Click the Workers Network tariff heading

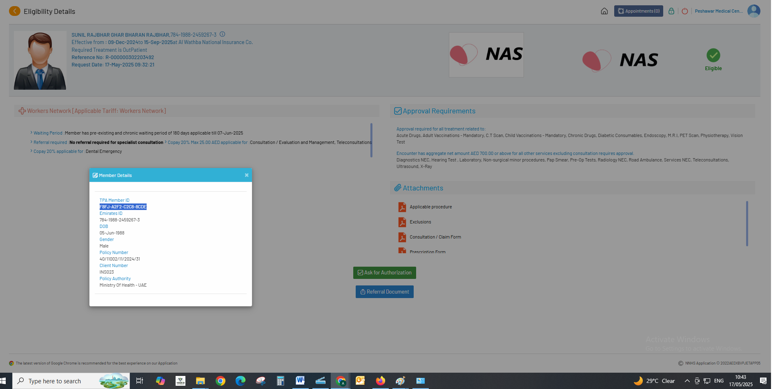(96, 111)
